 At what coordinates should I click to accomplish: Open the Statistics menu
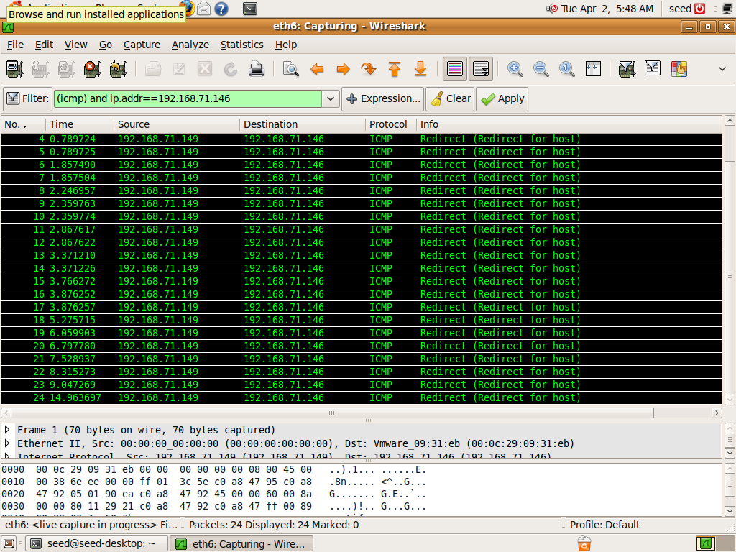241,45
